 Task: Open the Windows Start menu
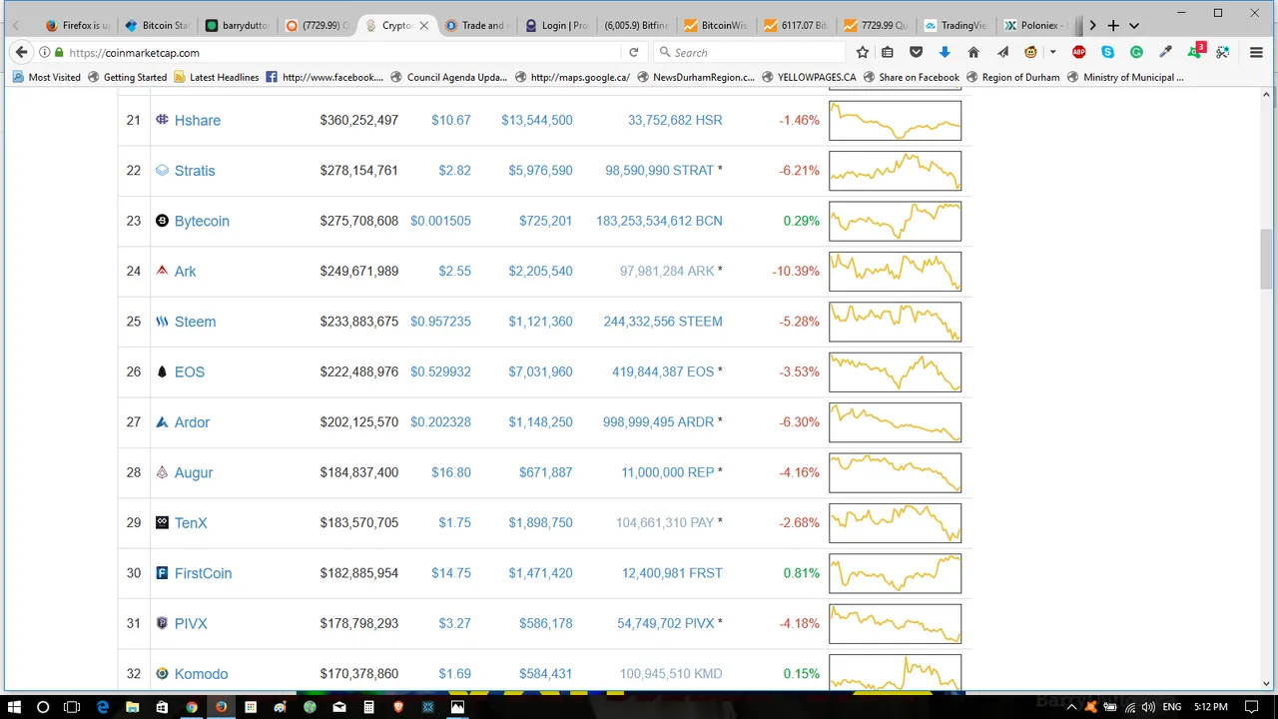pyautogui.click(x=13, y=707)
